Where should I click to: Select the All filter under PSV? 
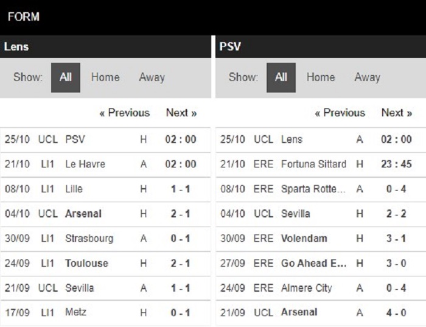pyautogui.click(x=281, y=77)
